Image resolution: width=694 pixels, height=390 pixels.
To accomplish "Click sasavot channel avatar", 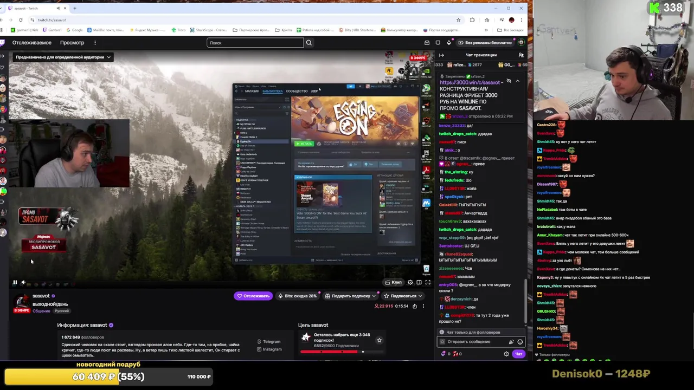I will (x=21, y=302).
